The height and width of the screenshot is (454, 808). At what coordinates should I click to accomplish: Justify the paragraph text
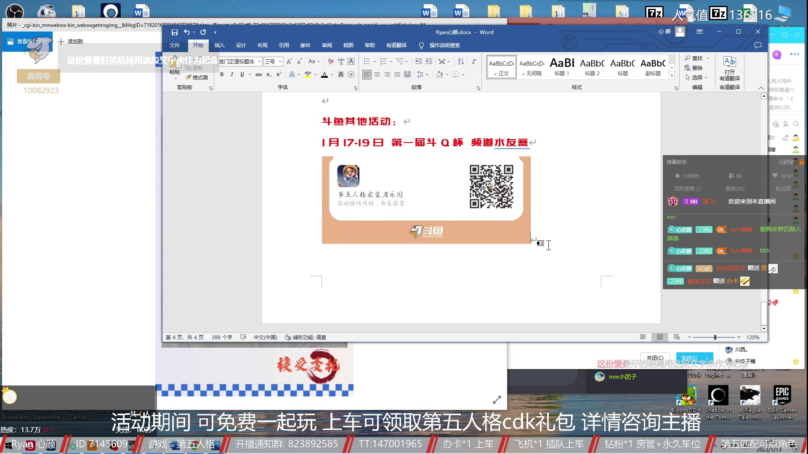(x=397, y=74)
